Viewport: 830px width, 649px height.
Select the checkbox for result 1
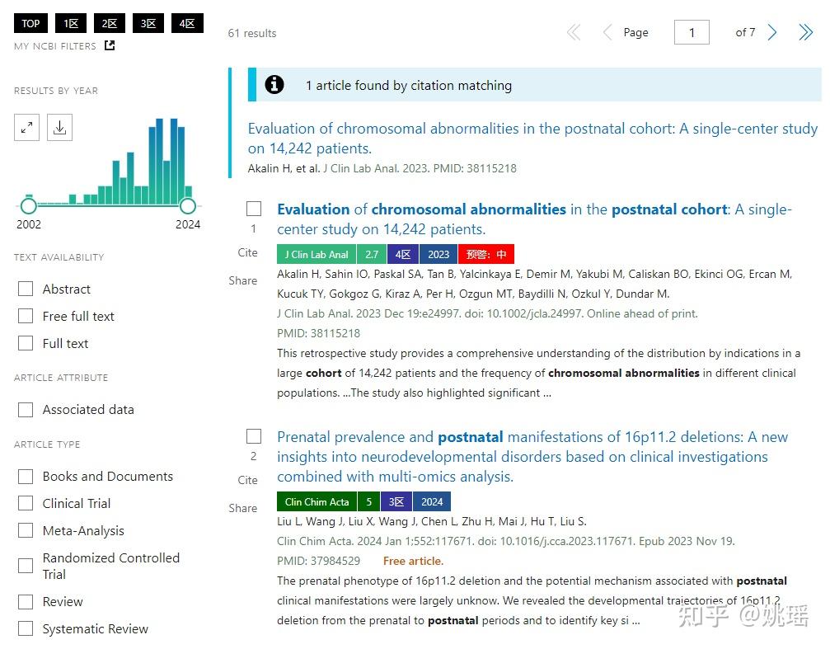[254, 209]
